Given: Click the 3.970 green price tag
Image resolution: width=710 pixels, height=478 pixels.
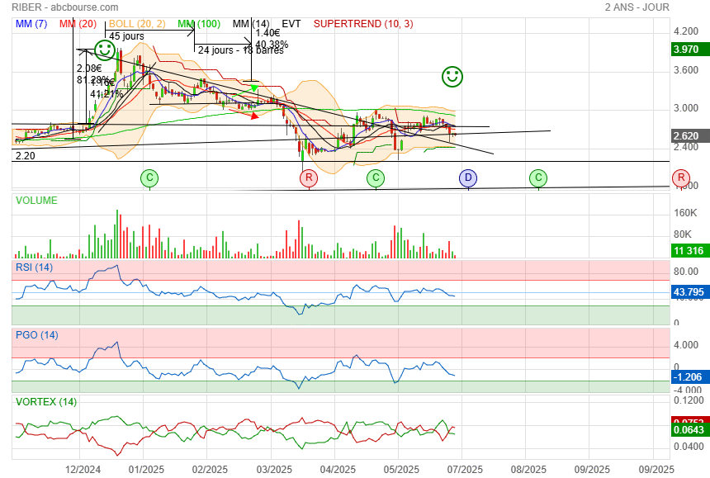Looking at the screenshot, I should pyautogui.click(x=688, y=50).
